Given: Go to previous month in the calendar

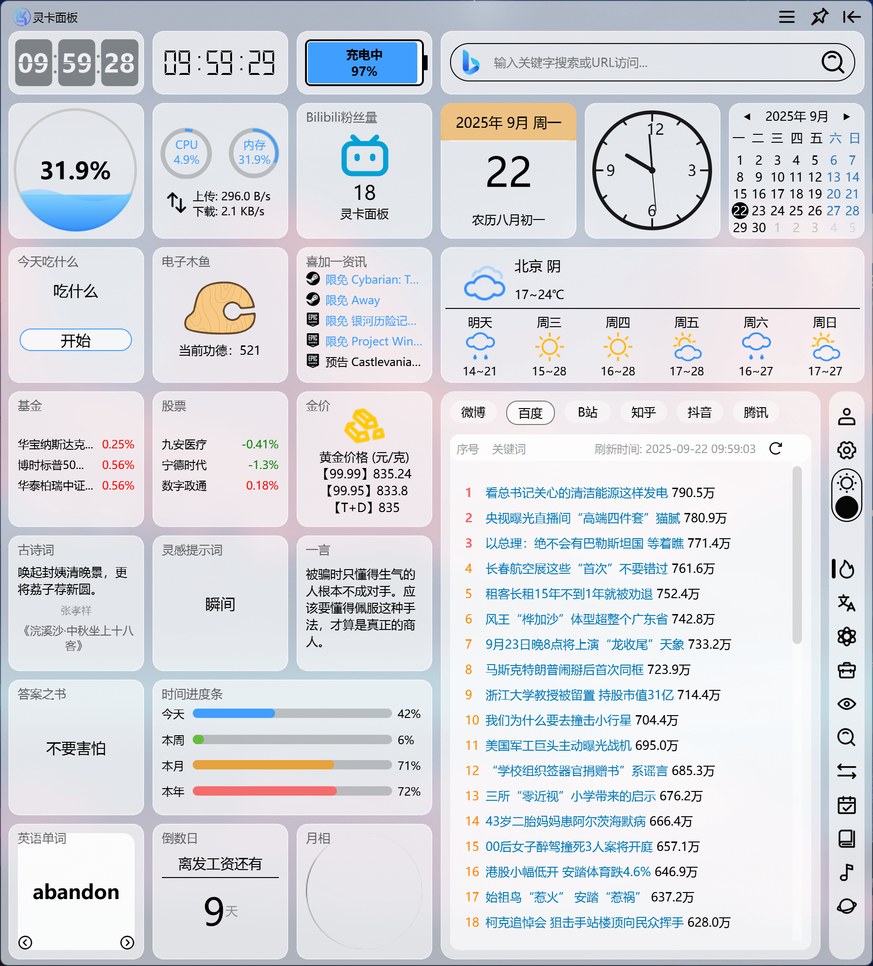Looking at the screenshot, I should (x=747, y=116).
